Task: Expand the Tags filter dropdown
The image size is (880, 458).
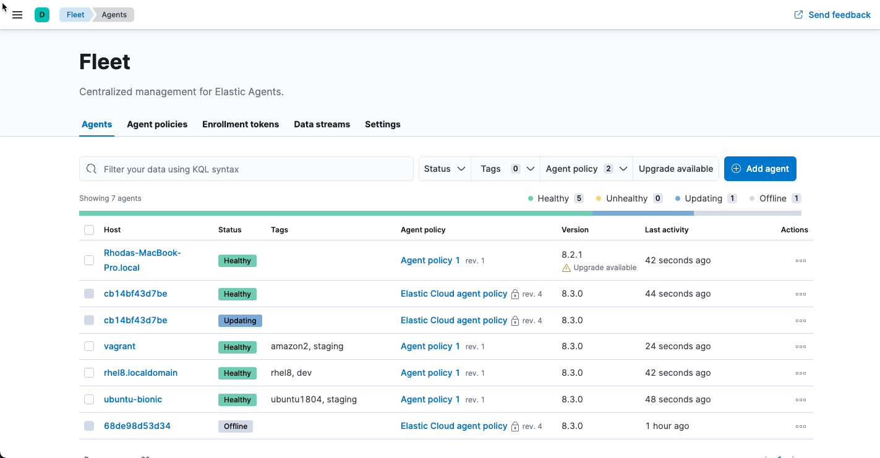Action: [x=505, y=169]
